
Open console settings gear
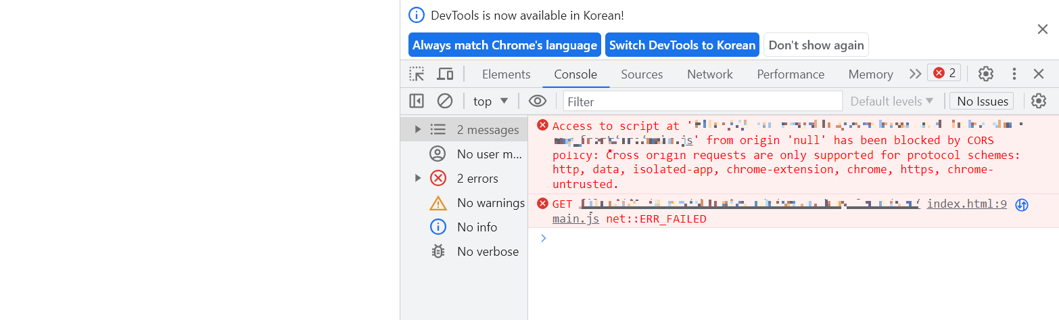[1039, 101]
